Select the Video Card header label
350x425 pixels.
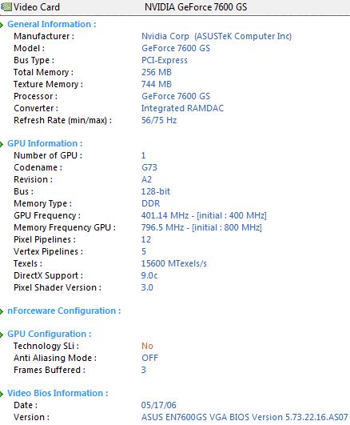(37, 7)
